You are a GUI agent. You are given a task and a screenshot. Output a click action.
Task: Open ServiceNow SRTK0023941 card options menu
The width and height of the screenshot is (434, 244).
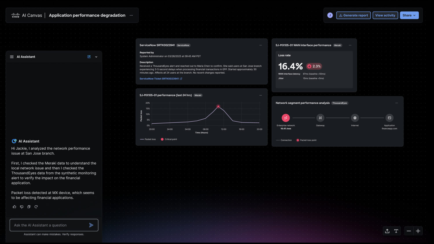pyautogui.click(x=260, y=45)
